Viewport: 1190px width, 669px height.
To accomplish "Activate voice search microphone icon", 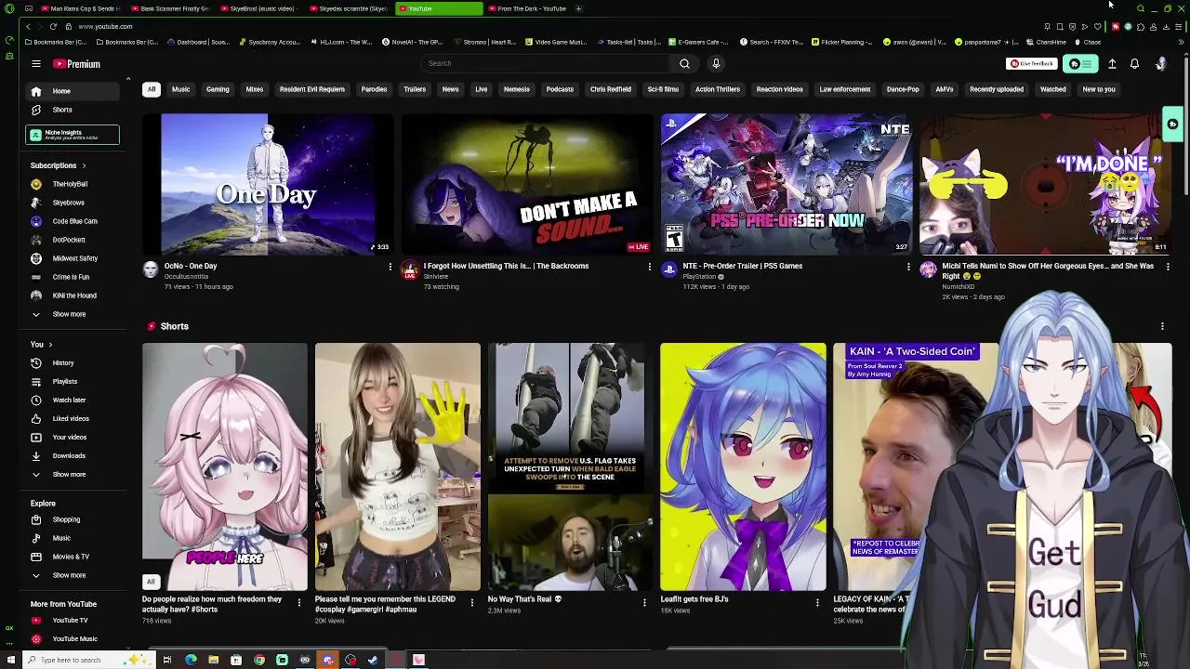I will click(x=716, y=63).
